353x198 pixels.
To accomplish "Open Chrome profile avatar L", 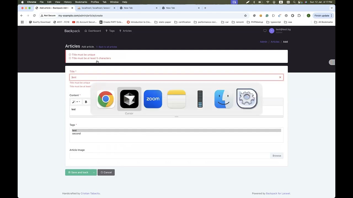I will tap(308, 16).
